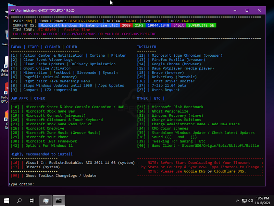Select Brave (browser) entry

coord(168,72)
